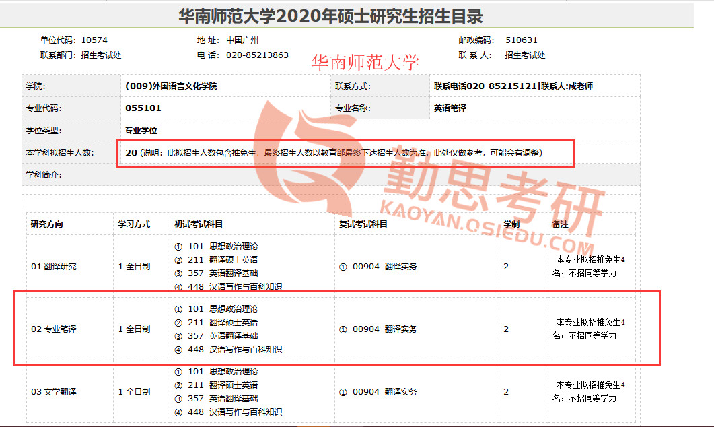Click the 本学科拟招生人数 label cell
Screen dimensions: 714x427
click(x=71, y=153)
